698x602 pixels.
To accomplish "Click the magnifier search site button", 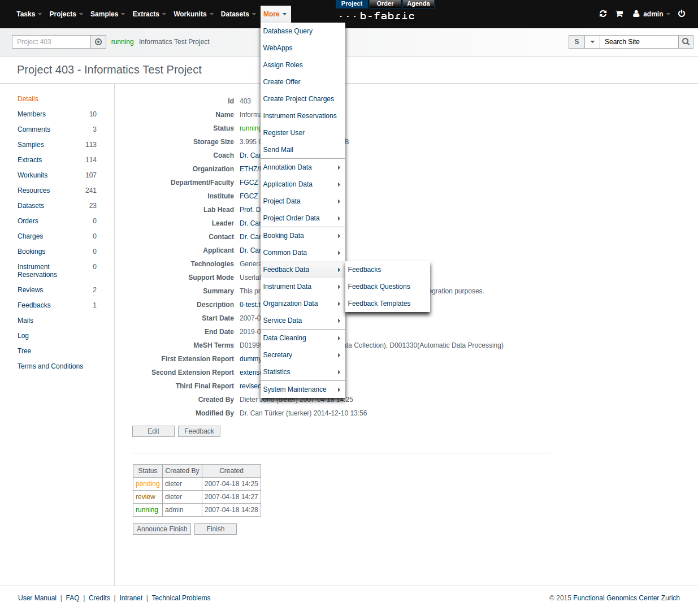I will [x=686, y=42].
